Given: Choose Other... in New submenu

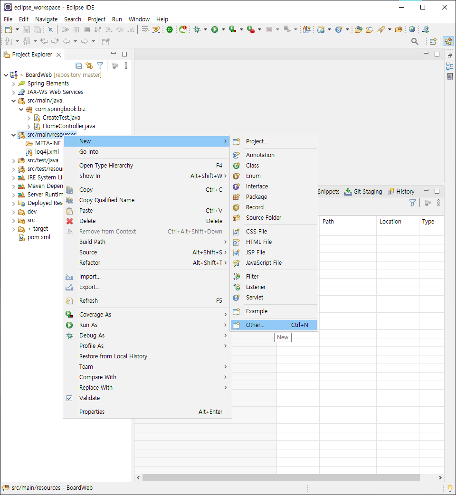Looking at the screenshot, I should click(274, 325).
